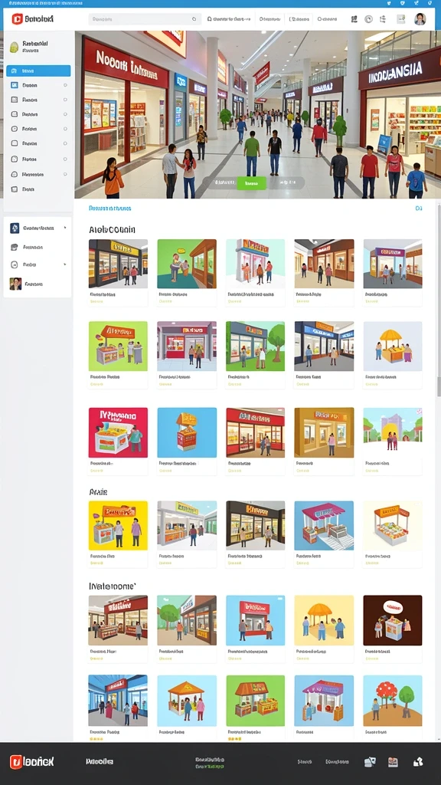The width and height of the screenshot is (441, 785).
Task: Click the dark navy square icon in lower sidebar
Action: (15, 228)
